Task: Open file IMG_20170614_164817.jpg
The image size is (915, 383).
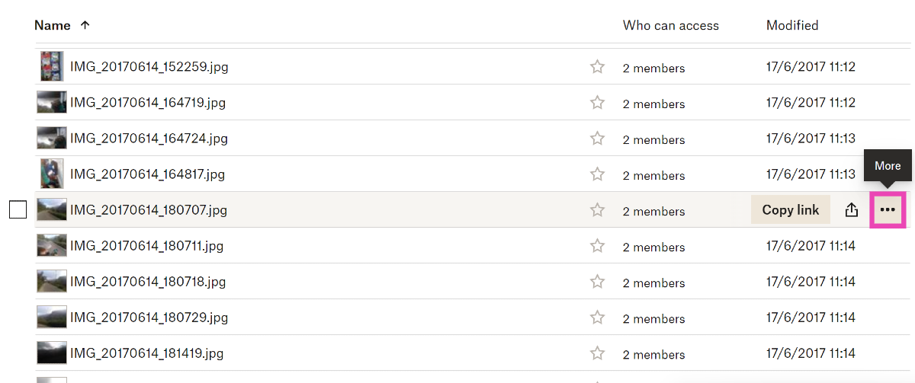Action: [x=147, y=174]
